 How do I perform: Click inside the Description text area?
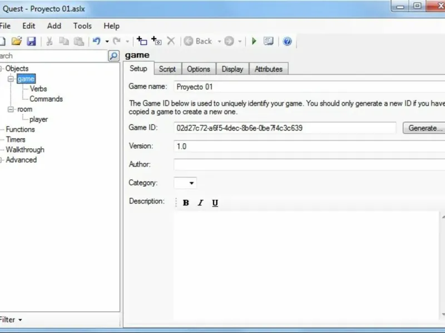click(x=306, y=266)
